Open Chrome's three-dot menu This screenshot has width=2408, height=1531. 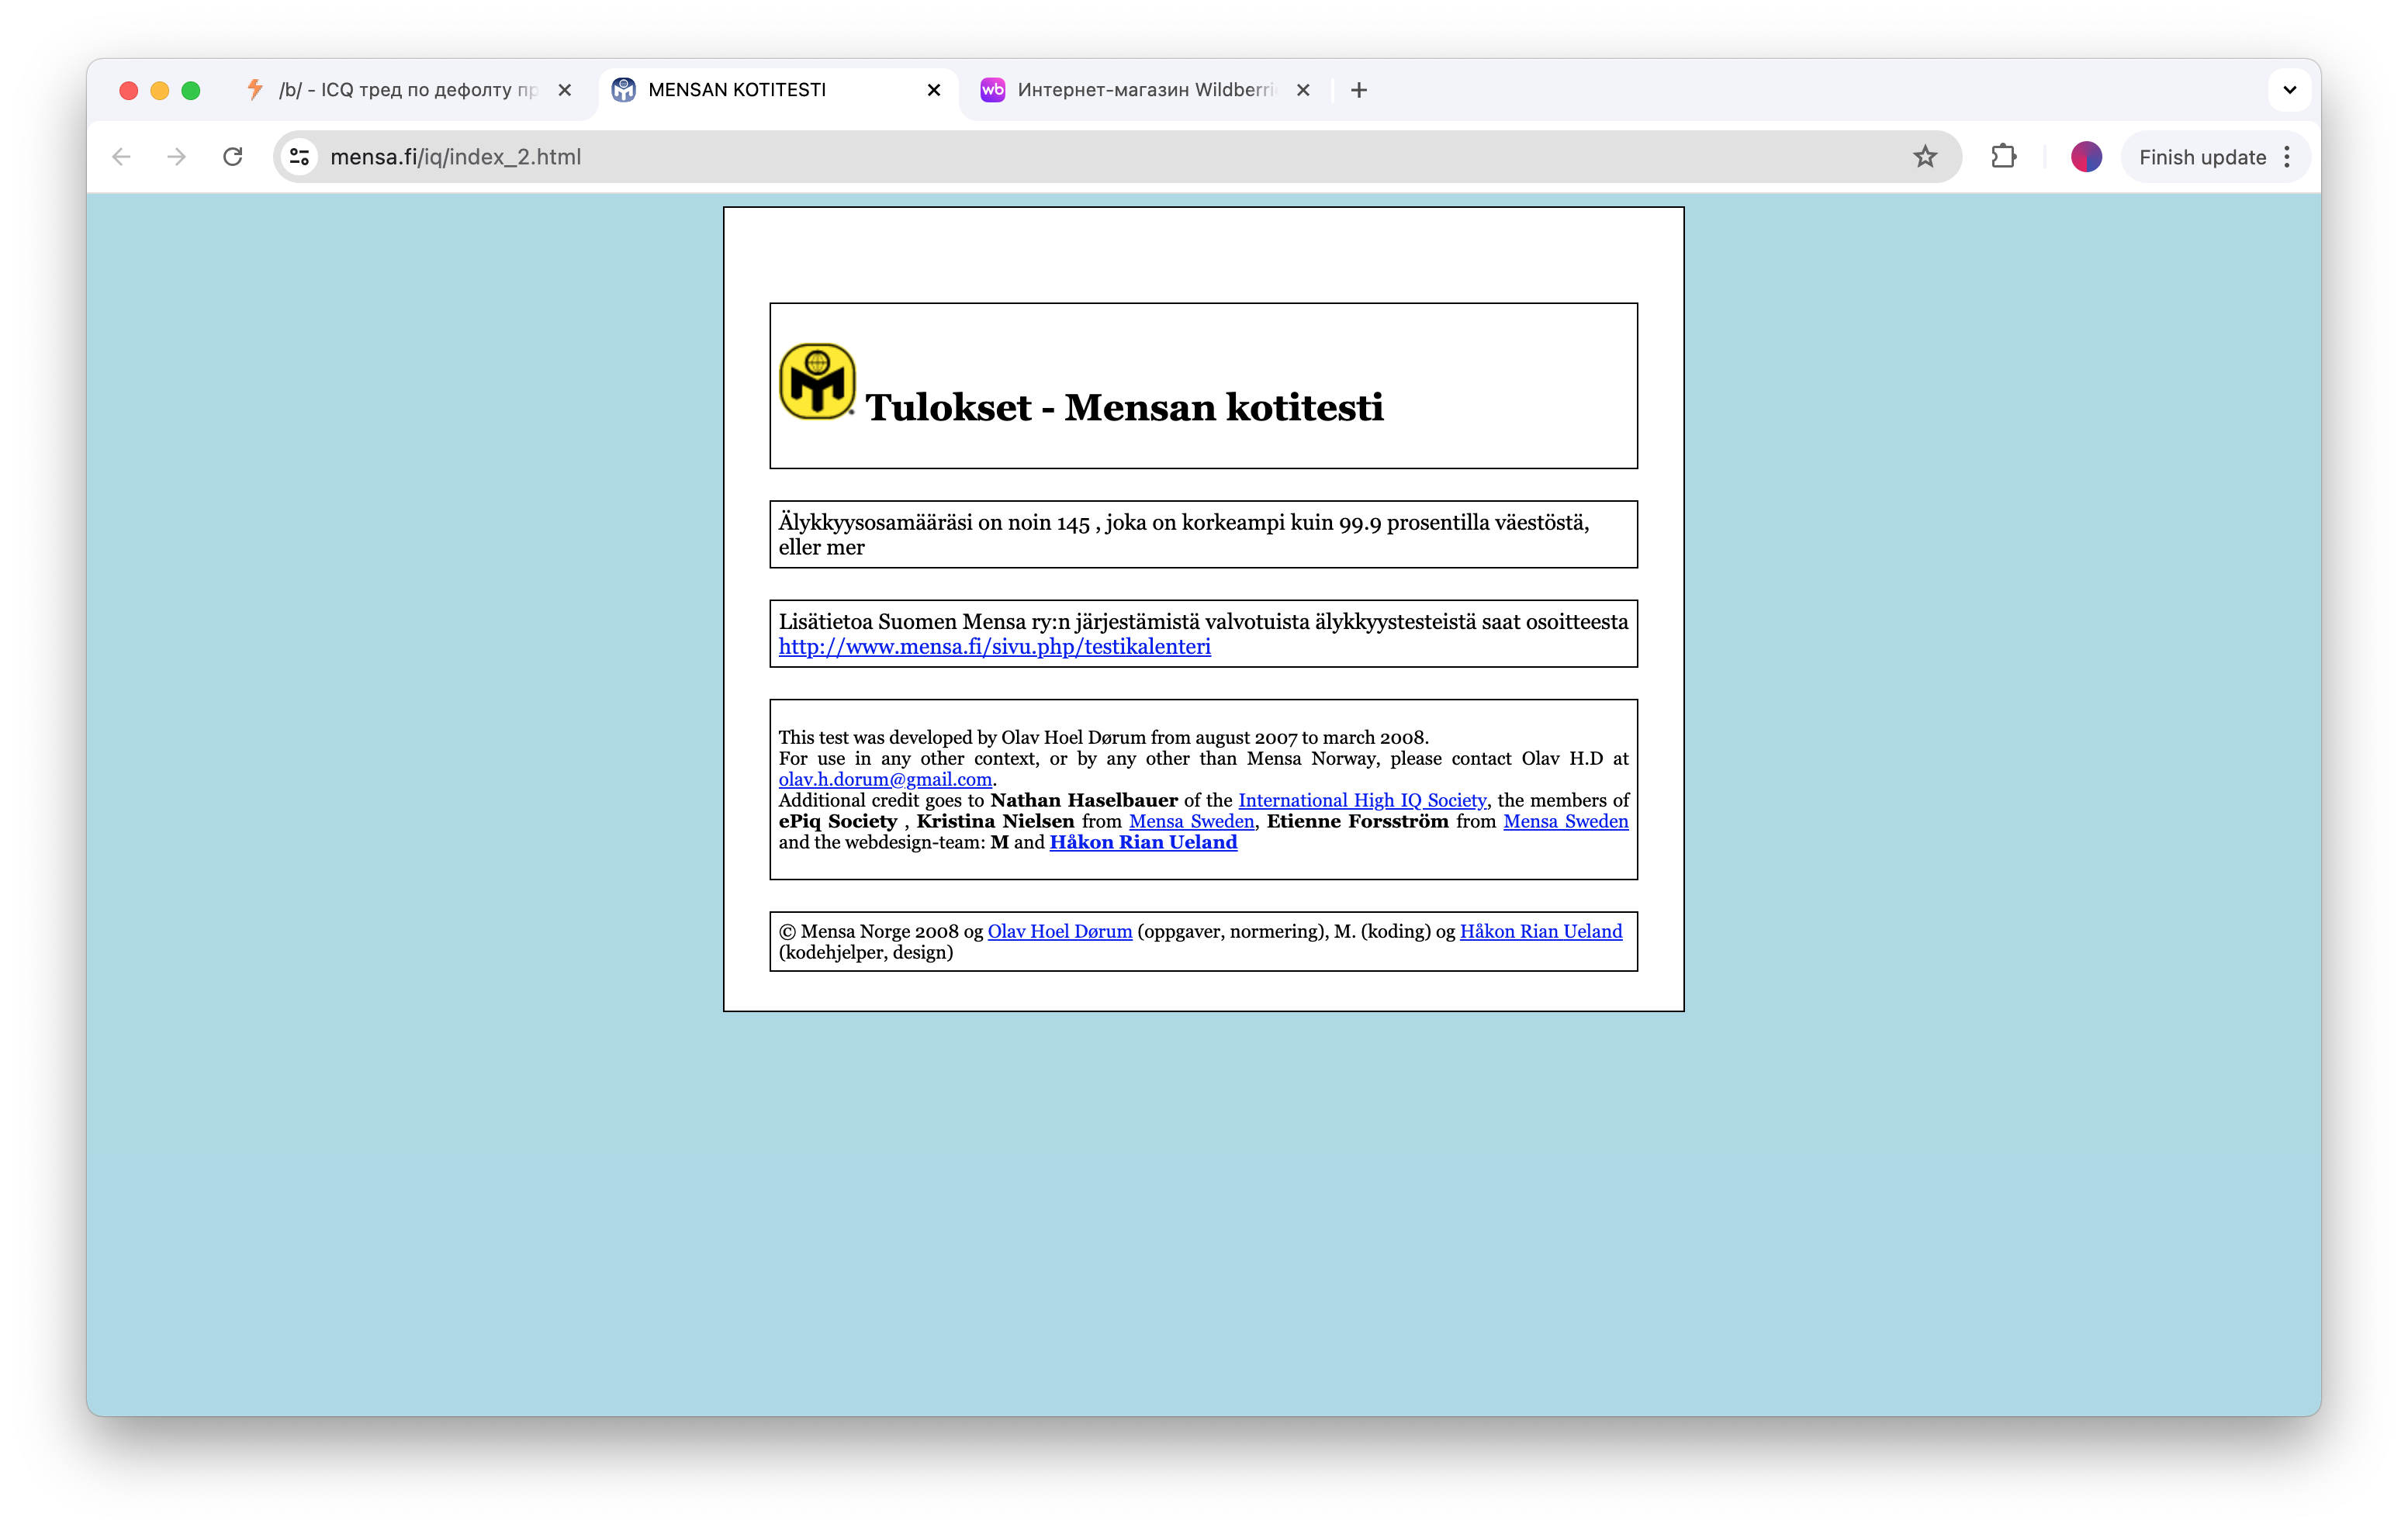2287,157
